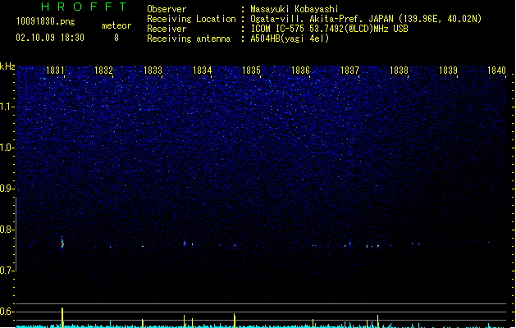Click the strong meteor echo at 1831
The height and width of the screenshot is (328, 516).
click(x=62, y=244)
